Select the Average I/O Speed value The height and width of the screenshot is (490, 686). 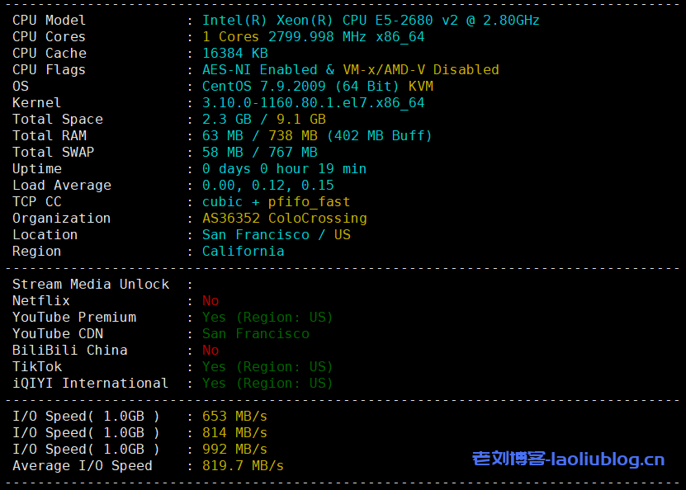(x=243, y=465)
